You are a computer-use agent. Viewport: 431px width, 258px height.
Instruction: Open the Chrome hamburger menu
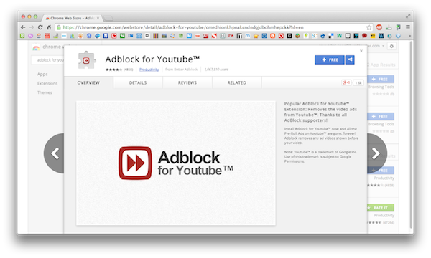[408, 27]
